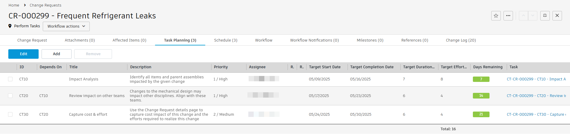Open the Change Log (20) tab
The image size is (570, 135).
point(461,40)
